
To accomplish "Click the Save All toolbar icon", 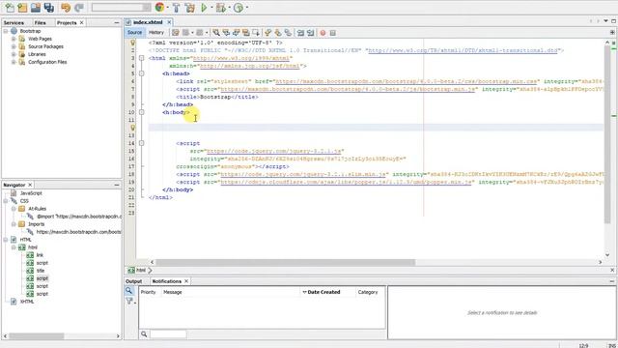I will click(x=49, y=7).
